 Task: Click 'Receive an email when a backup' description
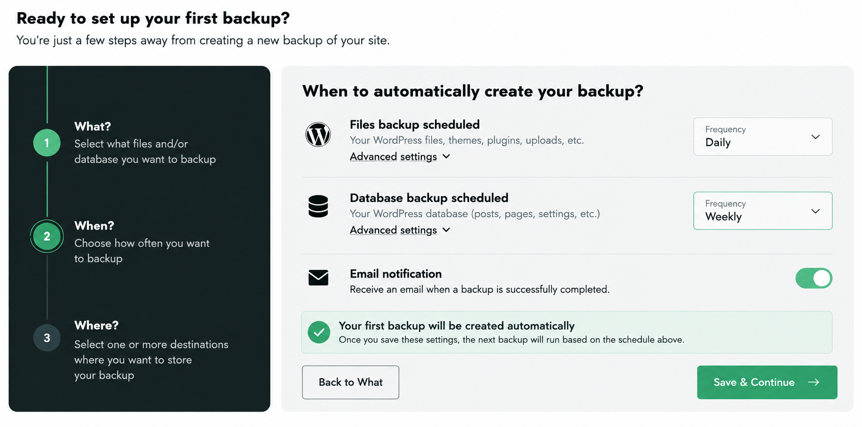(x=479, y=289)
